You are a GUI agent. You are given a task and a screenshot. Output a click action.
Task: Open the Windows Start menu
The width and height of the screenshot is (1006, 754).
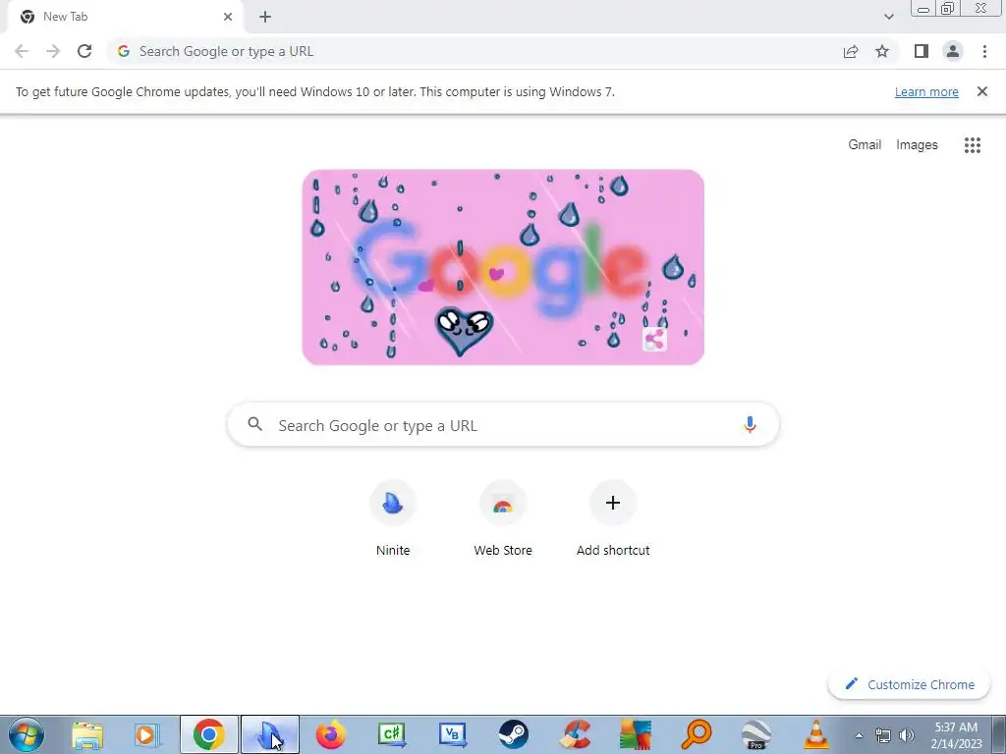pyautogui.click(x=27, y=734)
